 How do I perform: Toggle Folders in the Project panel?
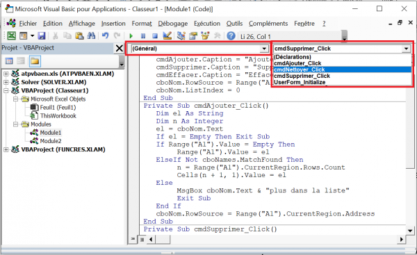pyautogui.click(x=35, y=61)
